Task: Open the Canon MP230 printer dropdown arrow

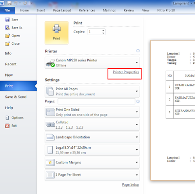Action: click(137, 62)
